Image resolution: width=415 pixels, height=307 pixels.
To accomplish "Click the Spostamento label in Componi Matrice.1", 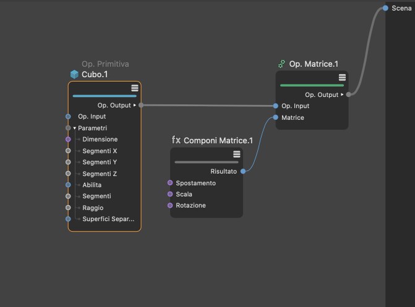I will (196, 183).
